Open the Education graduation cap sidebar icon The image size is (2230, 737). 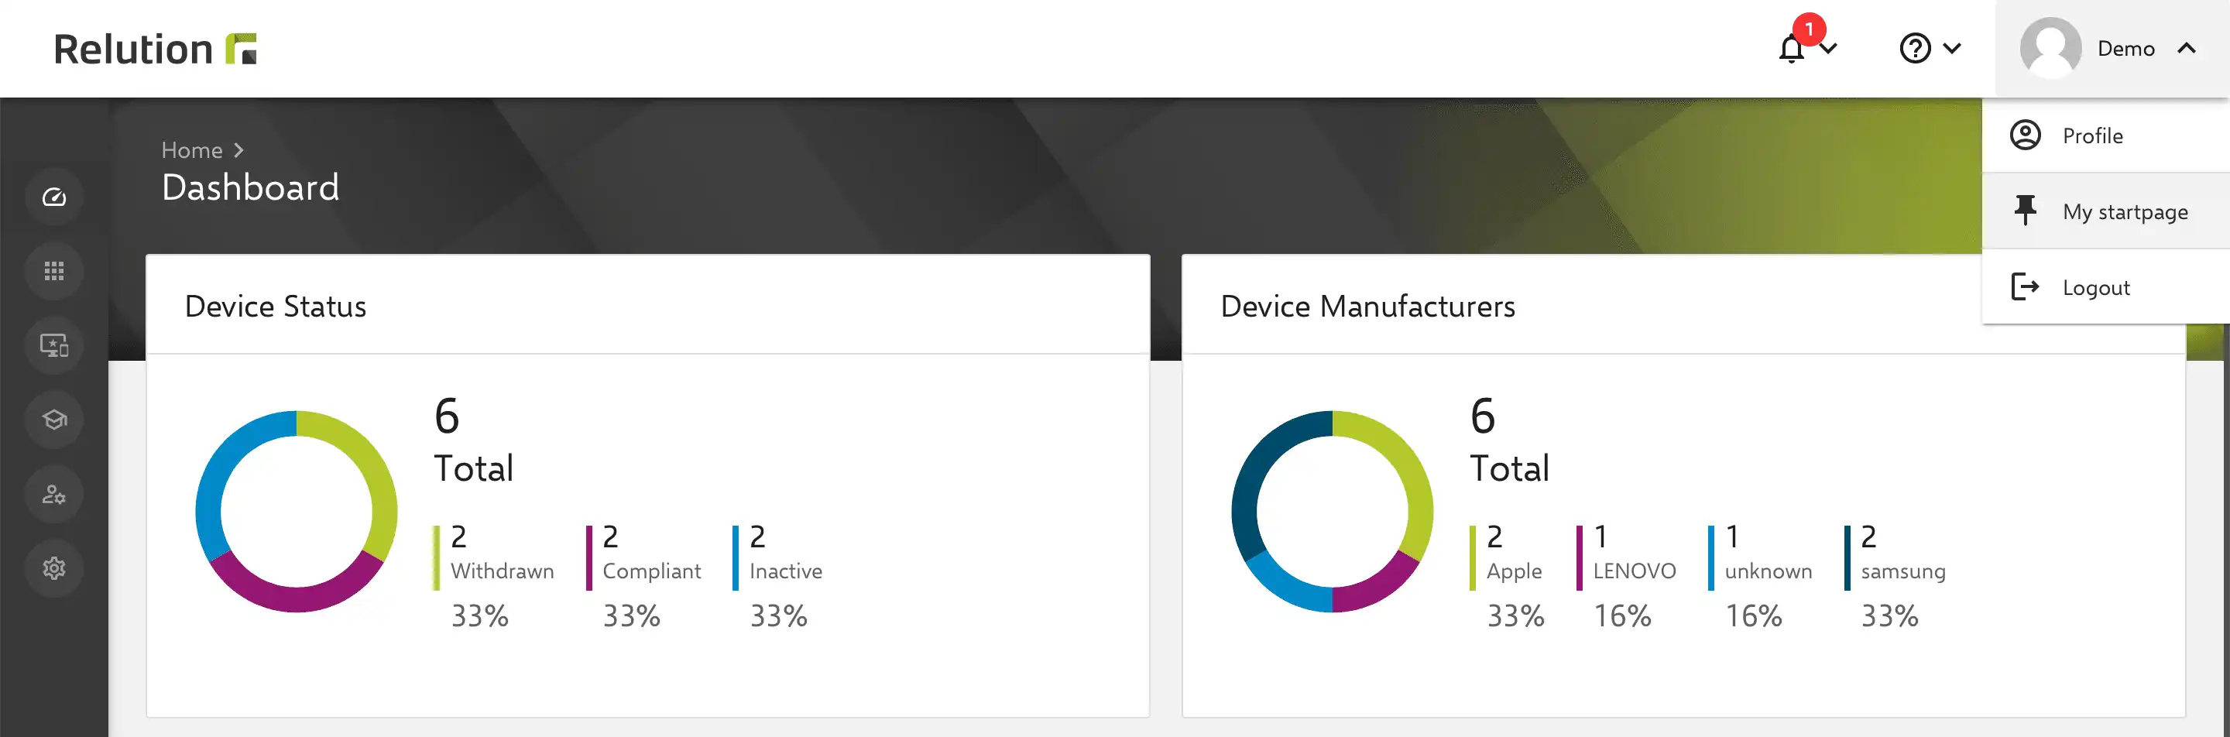point(53,420)
